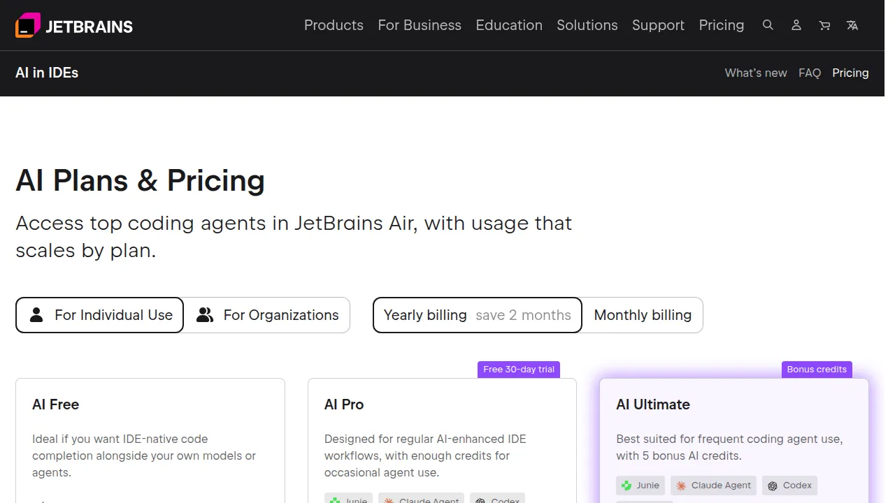Click the AI Pro plan title
895x503 pixels.
pyautogui.click(x=344, y=404)
